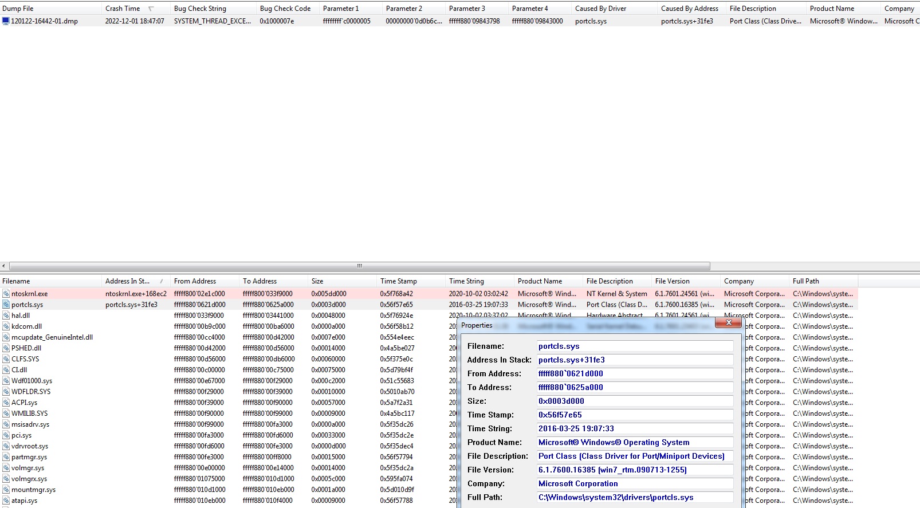Click the Full Path field in Properties
This screenshot has height=508, width=920.
pyautogui.click(x=635, y=498)
